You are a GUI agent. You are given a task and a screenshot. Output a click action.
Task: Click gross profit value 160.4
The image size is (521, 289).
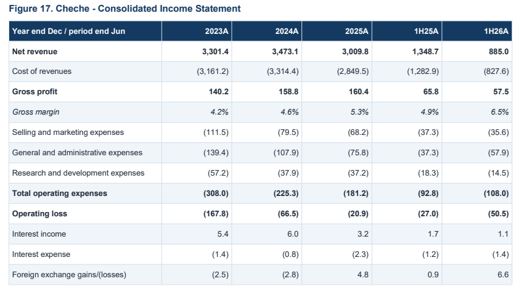click(358, 92)
